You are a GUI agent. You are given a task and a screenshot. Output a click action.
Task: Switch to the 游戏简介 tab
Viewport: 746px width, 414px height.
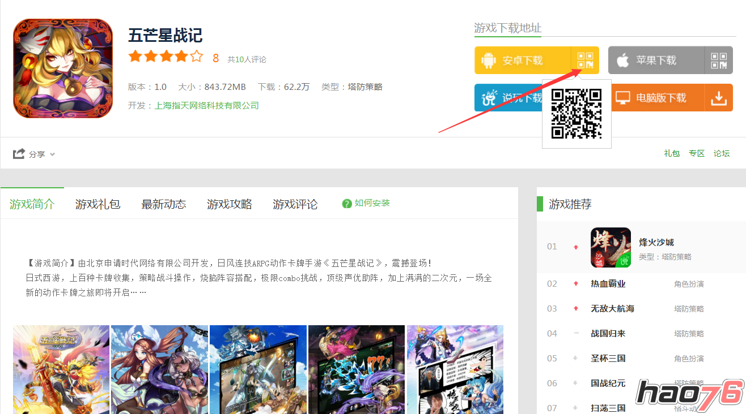[32, 204]
